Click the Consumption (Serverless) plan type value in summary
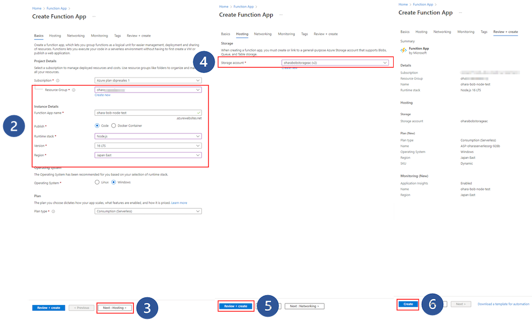The image size is (532, 322). click(478, 140)
